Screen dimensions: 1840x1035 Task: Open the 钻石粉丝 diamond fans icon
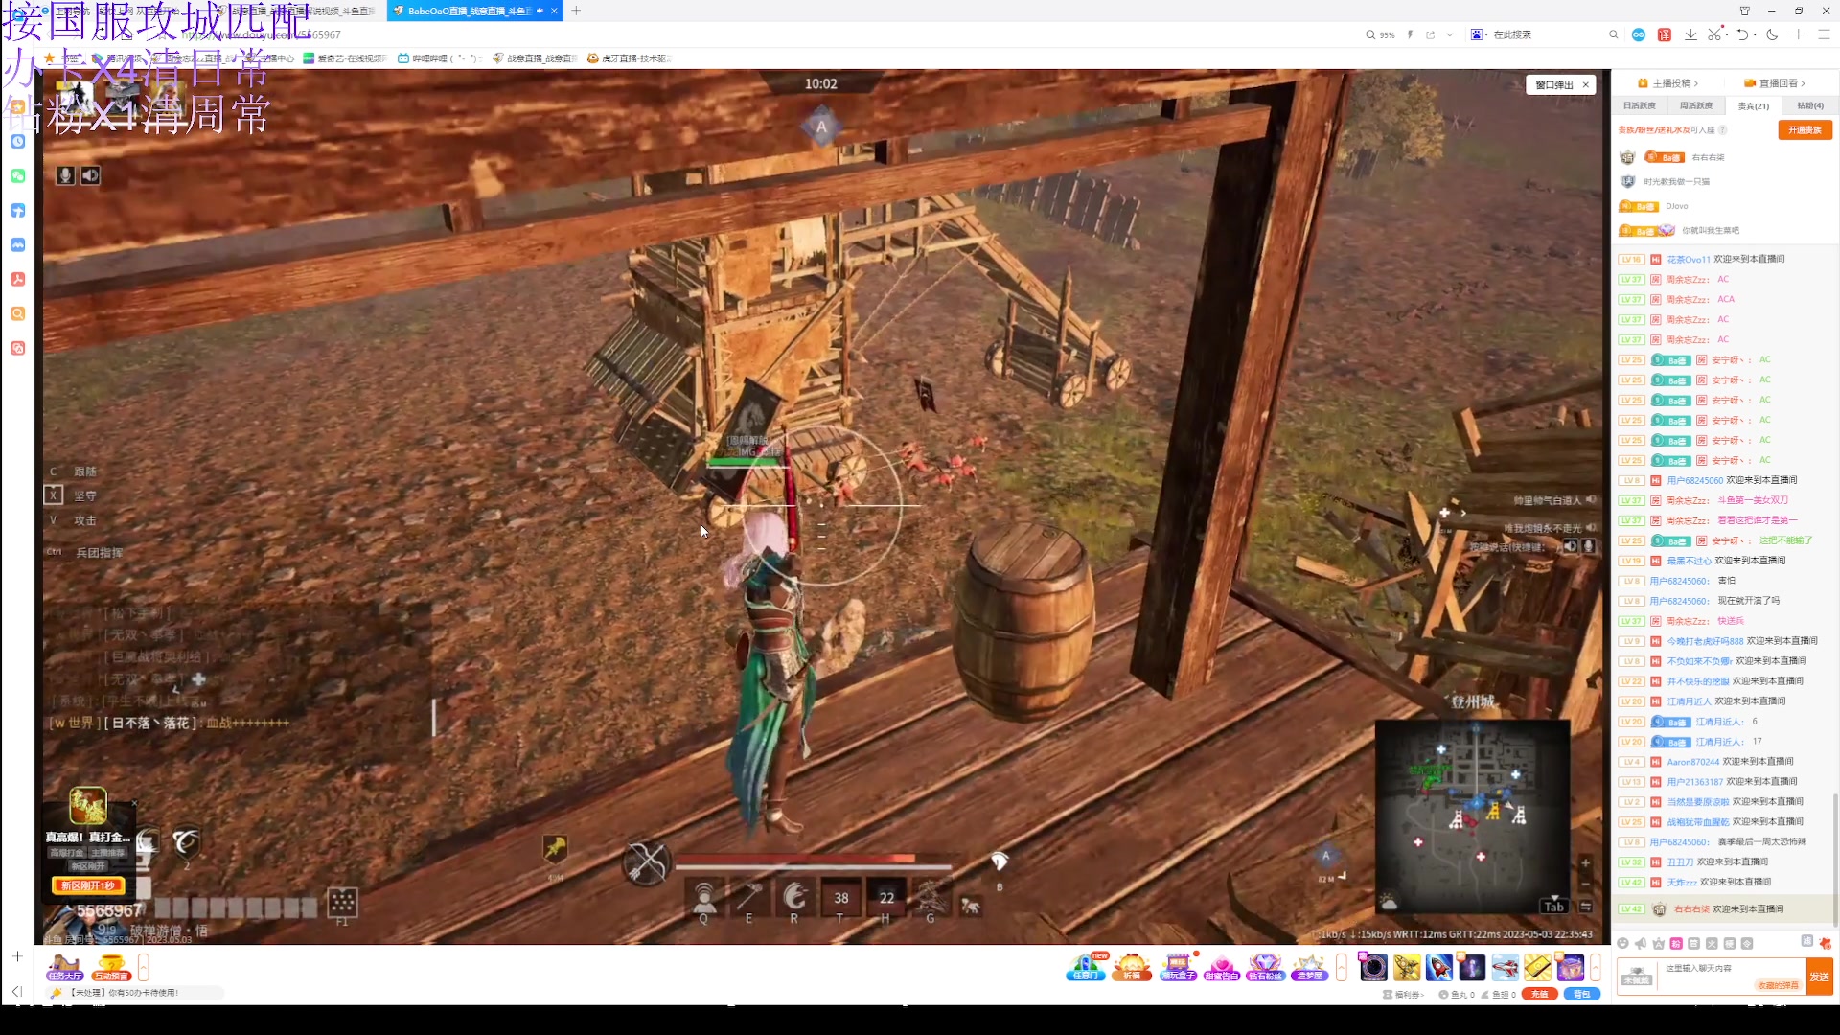(1265, 967)
